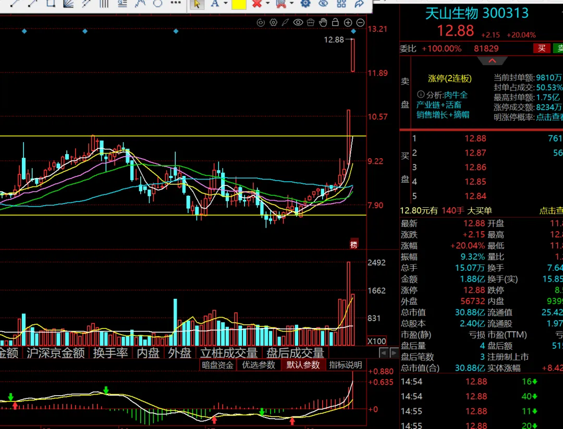Click the red X delete drawing tool
This screenshot has height=429, width=563.
click(x=256, y=4)
